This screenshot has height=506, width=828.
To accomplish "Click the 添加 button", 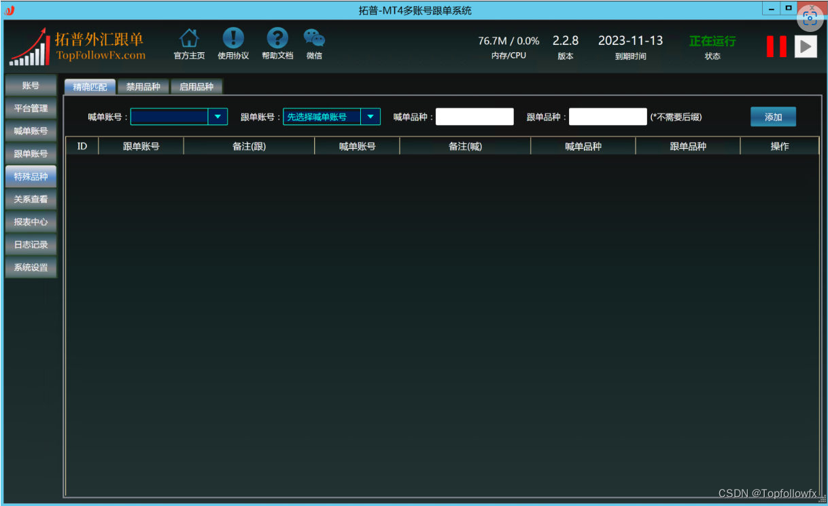I will (x=773, y=117).
